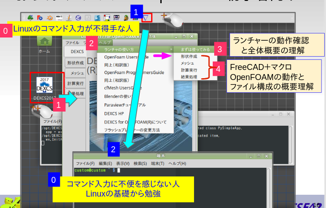Click the colored-corners frame icon in toolbar
Viewport: 326px width, 208px height.
[x=107, y=18]
